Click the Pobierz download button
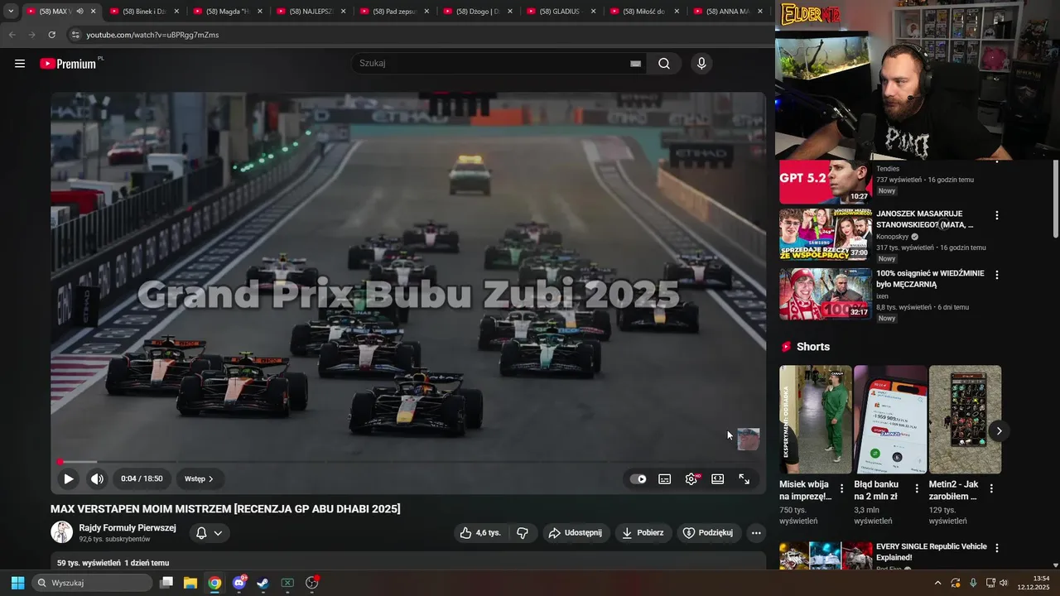The height and width of the screenshot is (596, 1060). [x=643, y=532]
